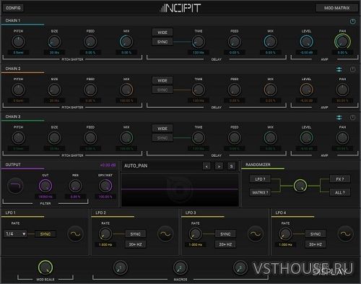Toggle LFO 1 SYNC button
Image resolution: width=361 pixels, height=284 pixels.
[45, 234]
